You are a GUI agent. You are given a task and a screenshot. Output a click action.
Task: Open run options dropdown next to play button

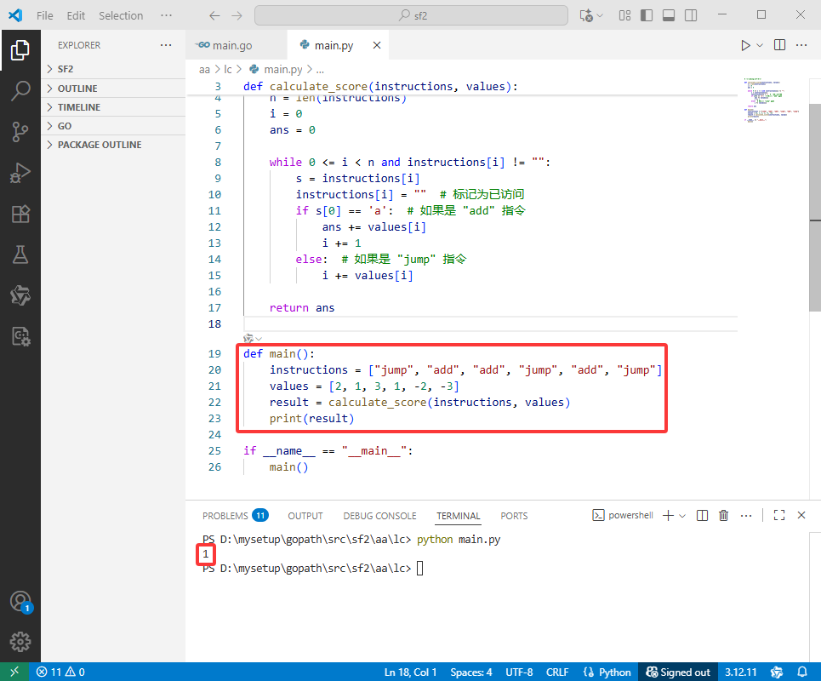(x=760, y=46)
